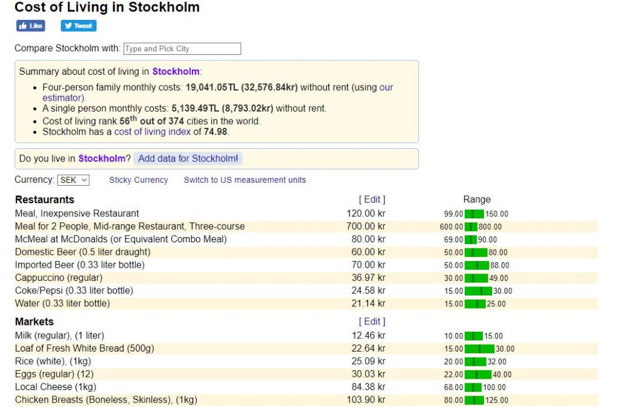Viewport: 618px width, 407px height.
Task: Click Stockholm link in 'Do you live in'
Action: (x=102, y=159)
